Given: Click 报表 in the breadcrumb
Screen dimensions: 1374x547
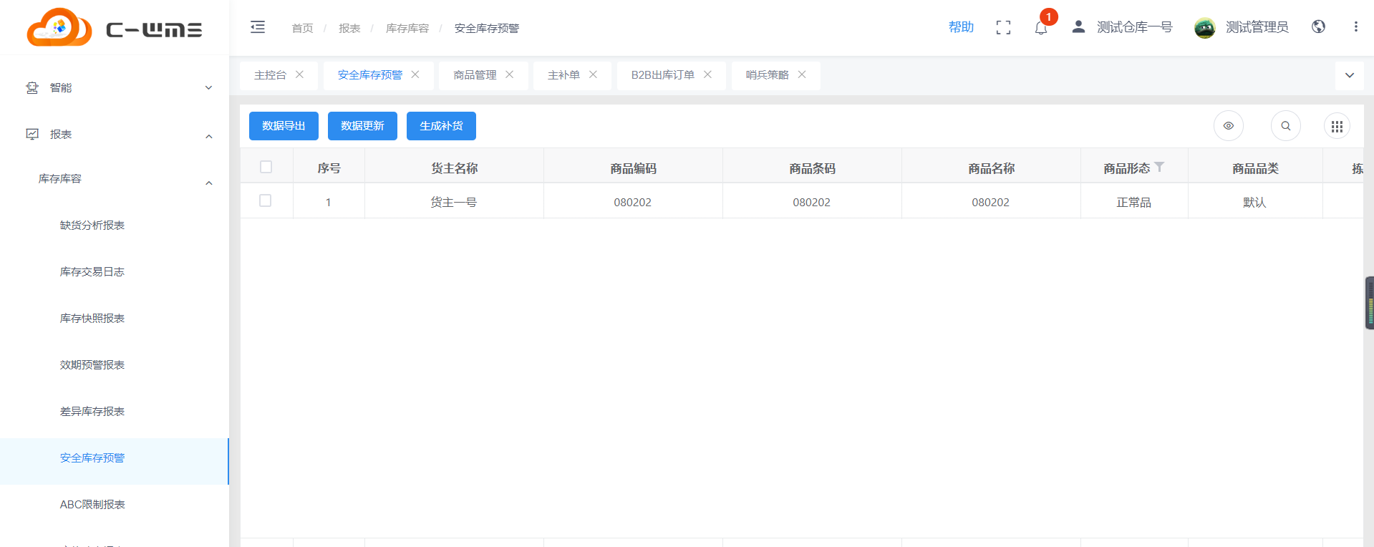Looking at the screenshot, I should (349, 28).
